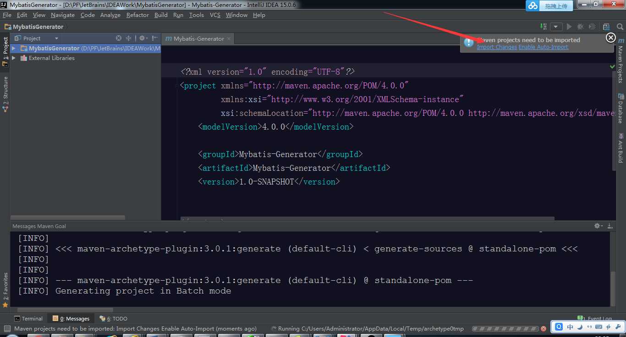Click the Collapse All icon in Project panel

pos(129,38)
